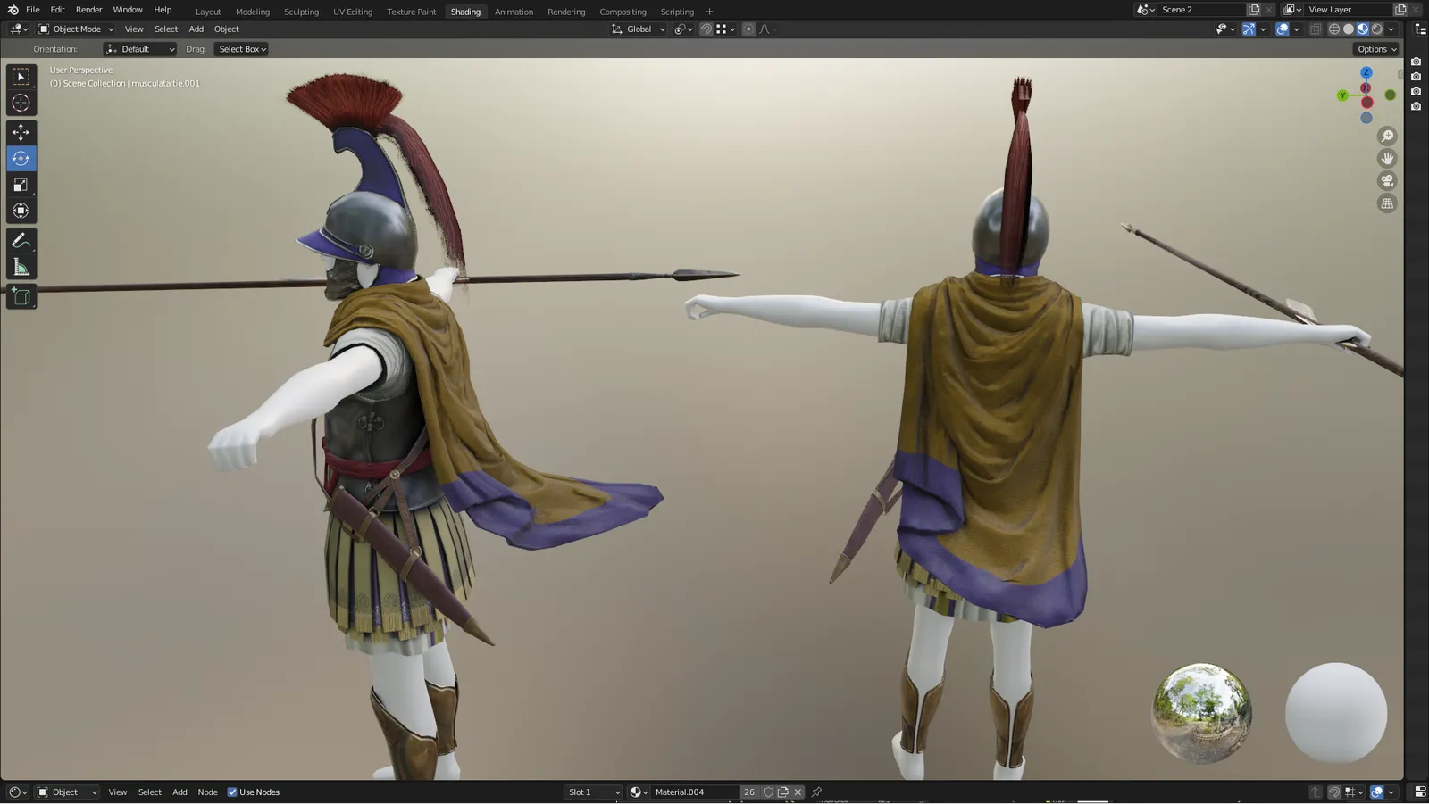Open the Drag Select Box dropdown
The image size is (1429, 804).
point(241,49)
